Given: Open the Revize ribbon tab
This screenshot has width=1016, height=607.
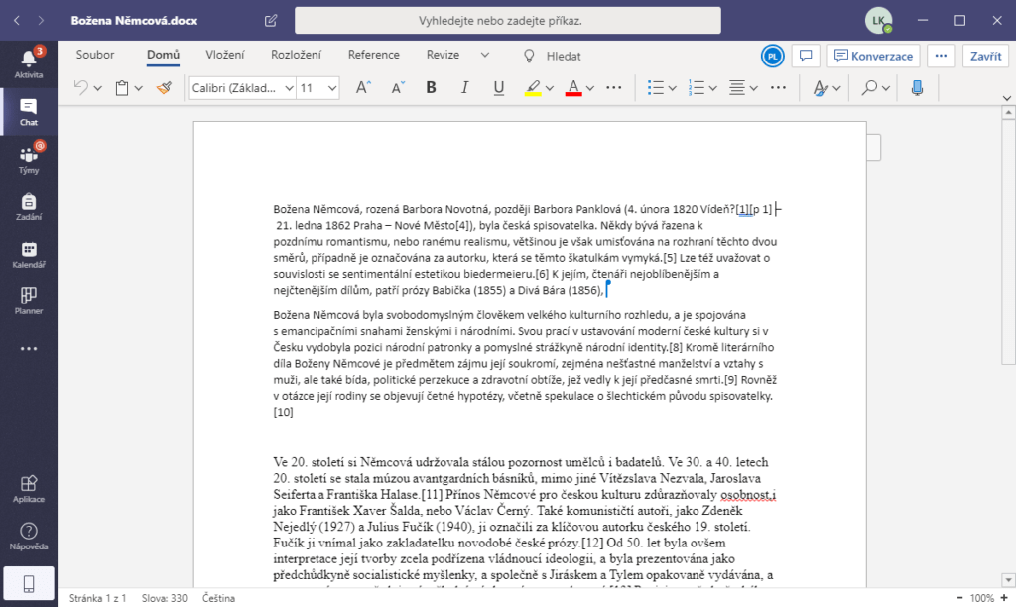Looking at the screenshot, I should coord(443,56).
